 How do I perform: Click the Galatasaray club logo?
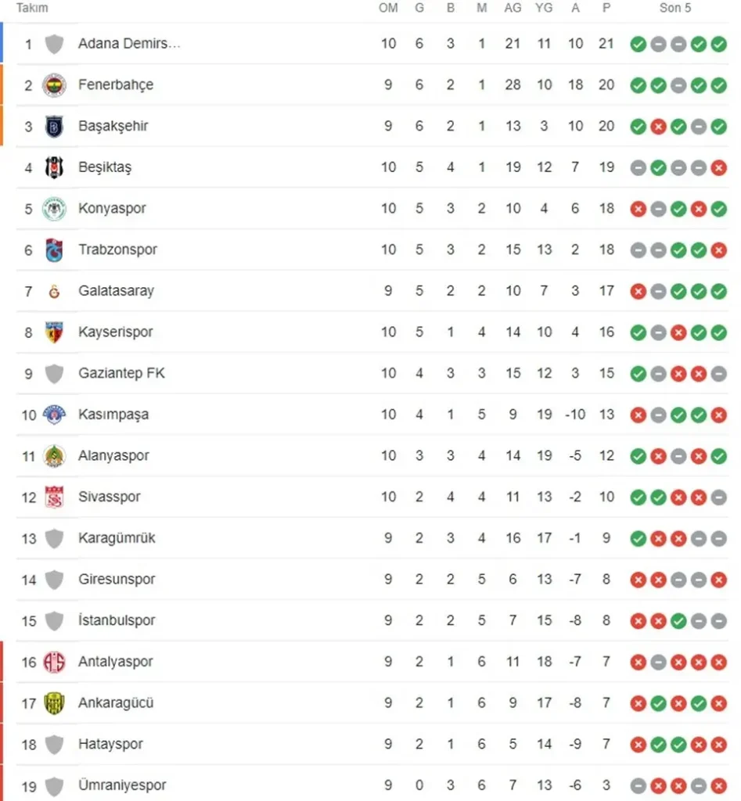(54, 291)
